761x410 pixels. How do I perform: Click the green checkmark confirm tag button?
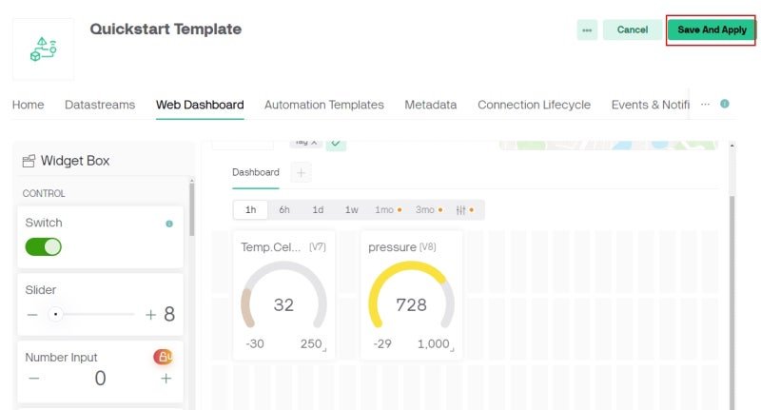[x=336, y=144]
